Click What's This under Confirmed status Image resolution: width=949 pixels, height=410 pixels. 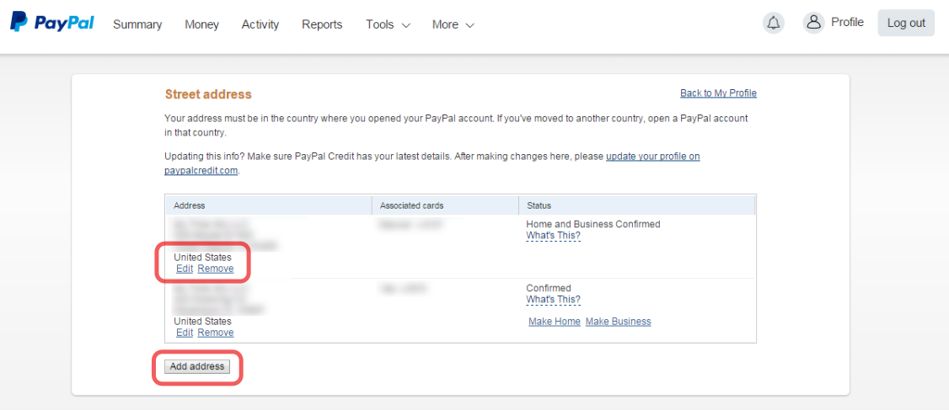[553, 300]
